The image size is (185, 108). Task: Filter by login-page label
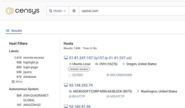[x=31, y=67]
